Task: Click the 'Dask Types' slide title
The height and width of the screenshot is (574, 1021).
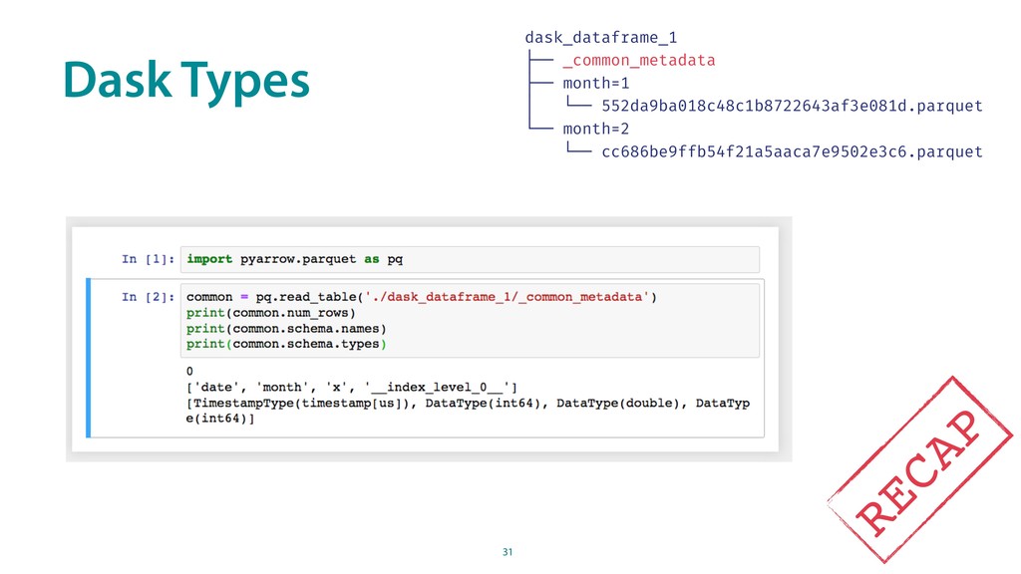Action: click(x=186, y=81)
